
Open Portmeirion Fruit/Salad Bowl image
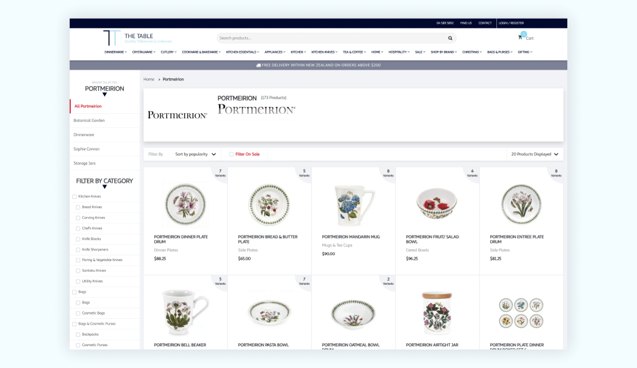pos(437,203)
